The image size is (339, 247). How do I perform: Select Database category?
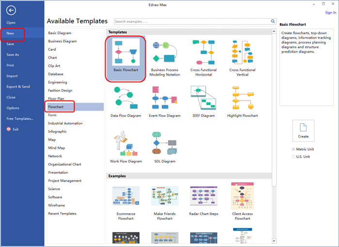(56, 74)
